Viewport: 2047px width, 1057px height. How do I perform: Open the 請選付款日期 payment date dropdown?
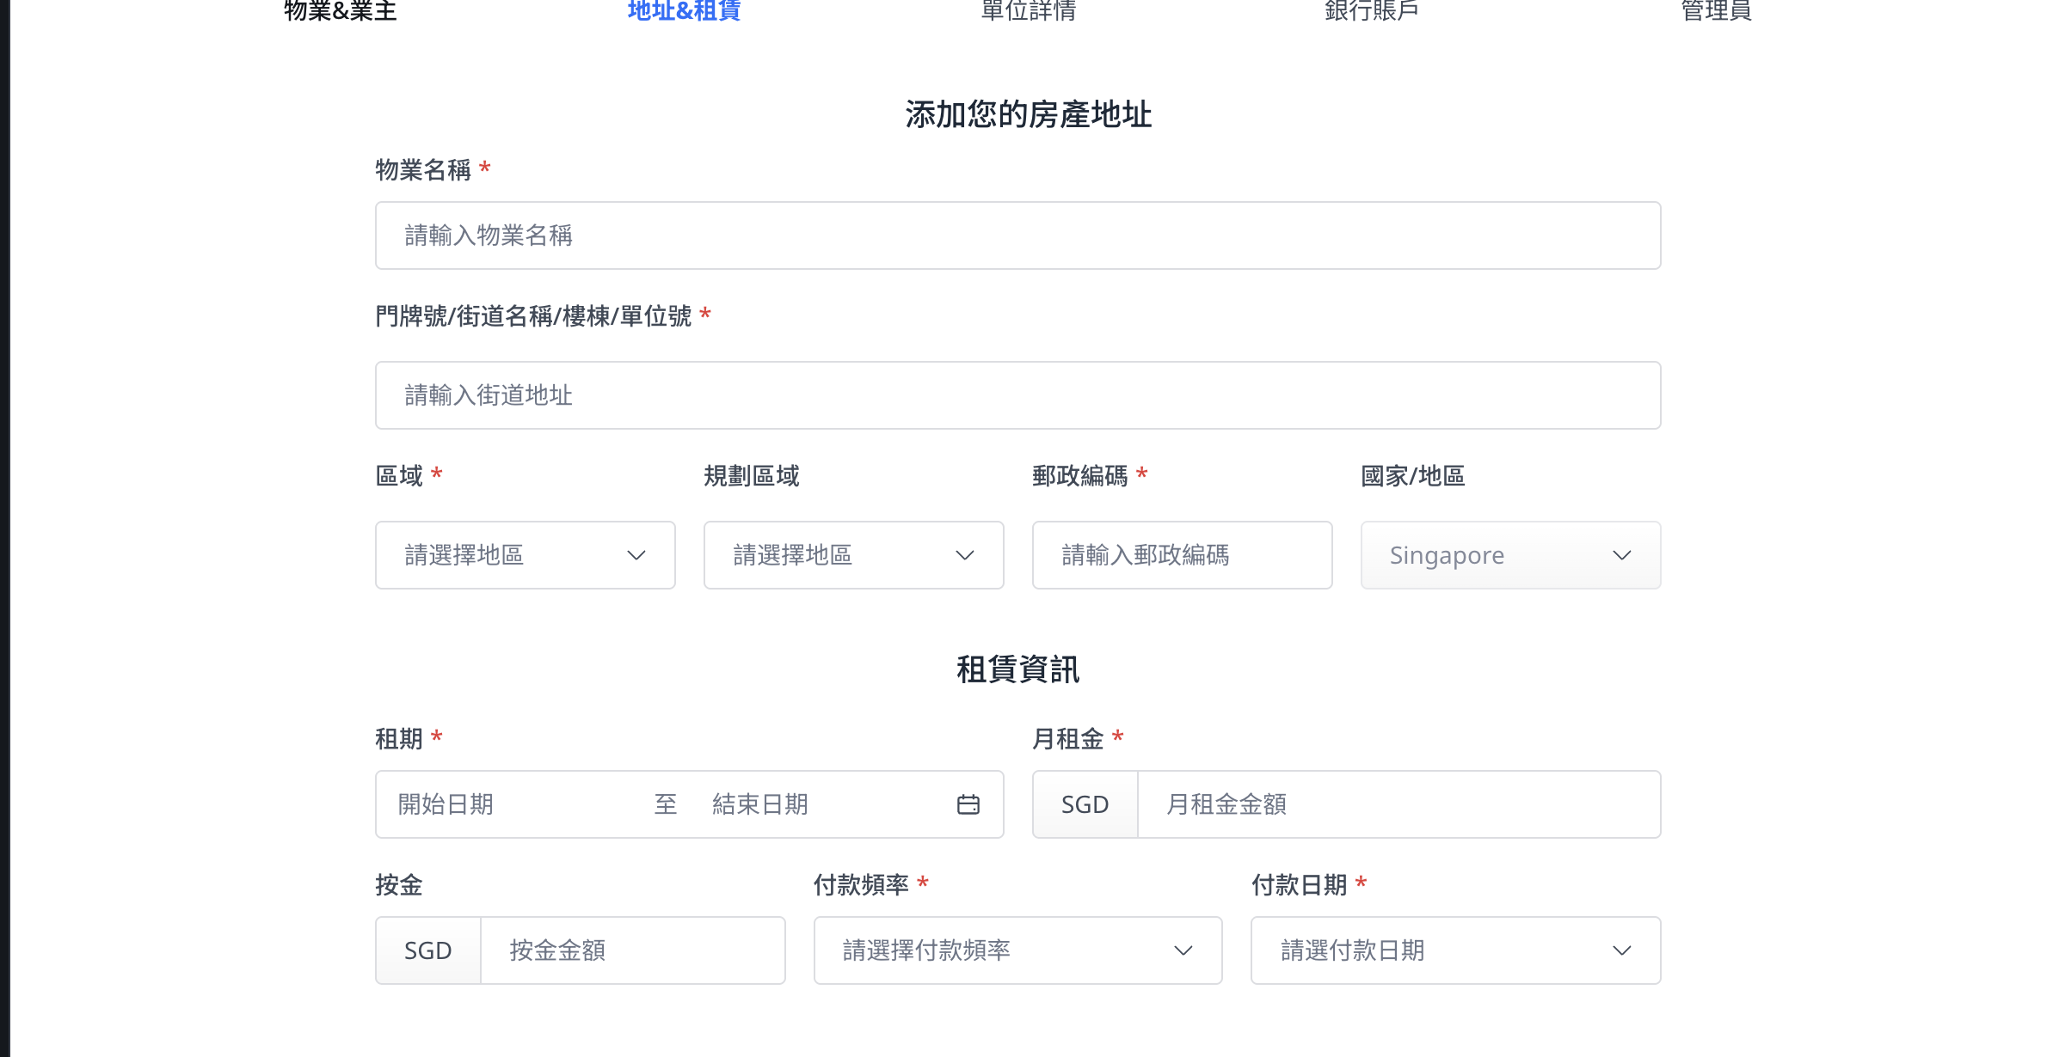click(x=1456, y=950)
